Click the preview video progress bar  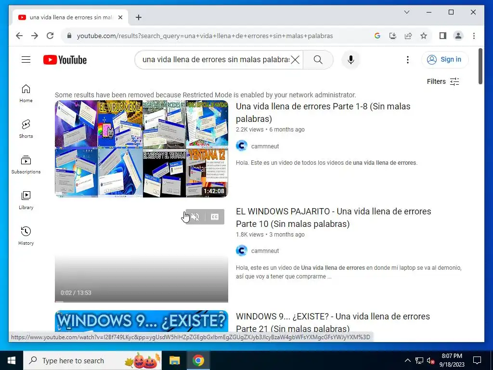click(142, 302)
